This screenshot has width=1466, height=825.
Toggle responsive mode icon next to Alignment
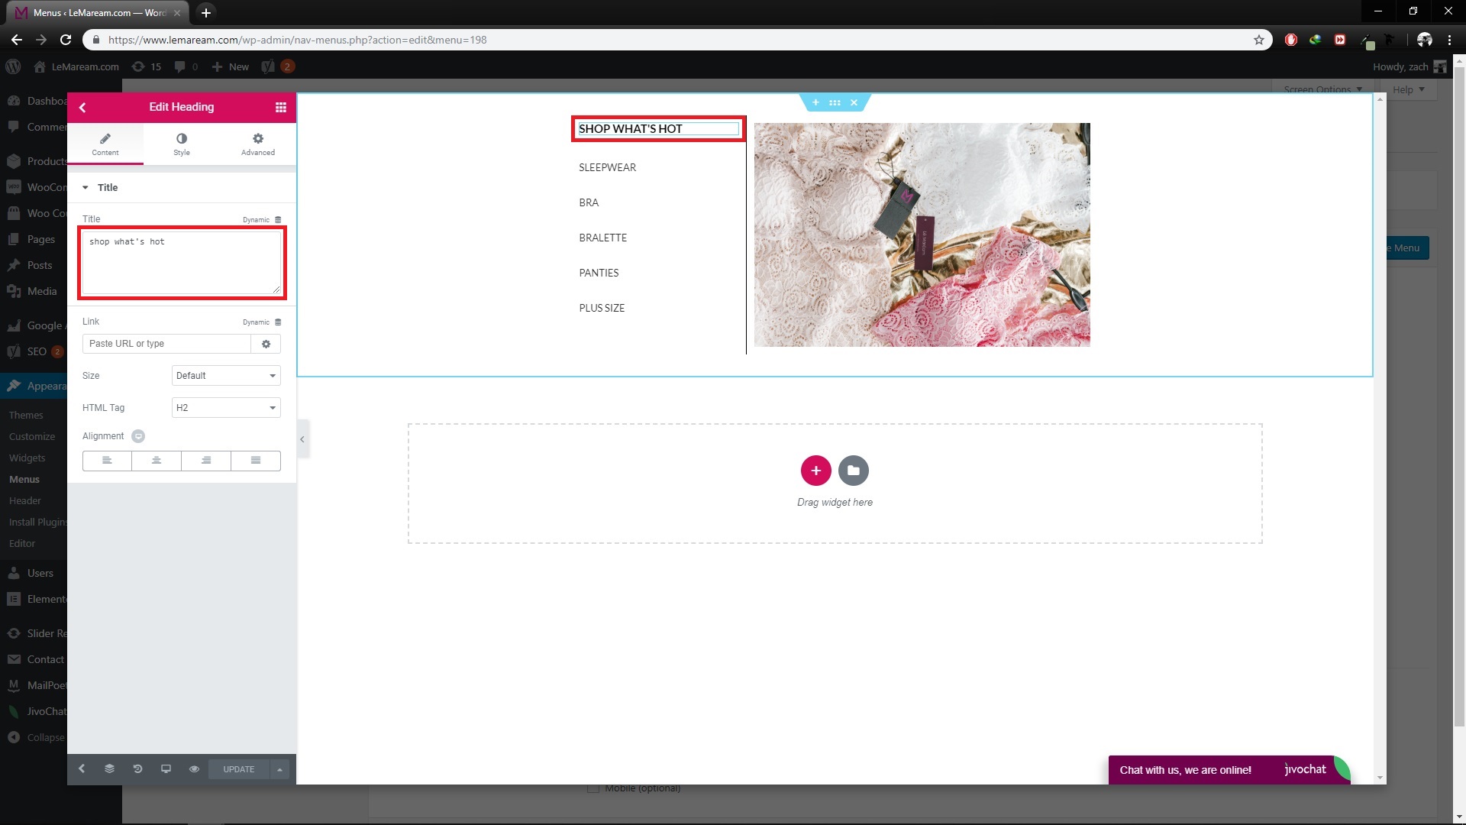click(x=138, y=436)
